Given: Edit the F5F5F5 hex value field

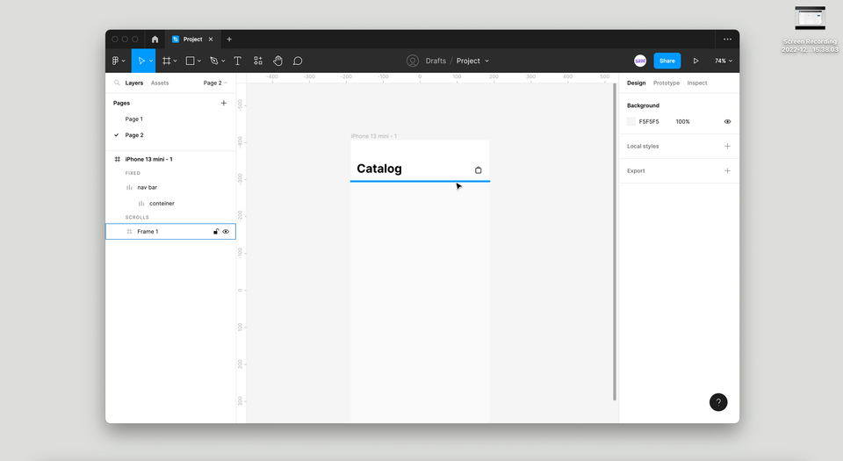Looking at the screenshot, I should click(x=649, y=121).
